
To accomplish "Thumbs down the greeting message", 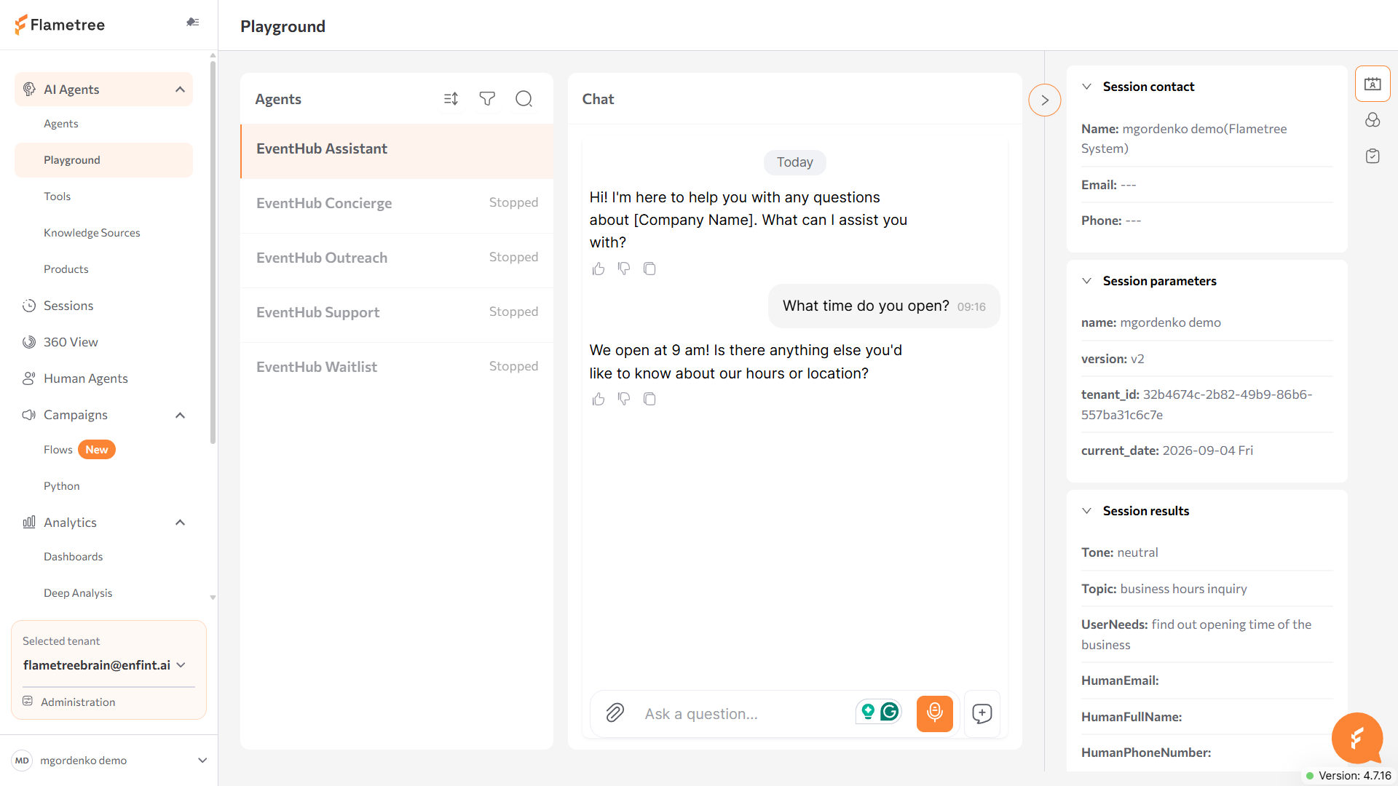I will [624, 269].
